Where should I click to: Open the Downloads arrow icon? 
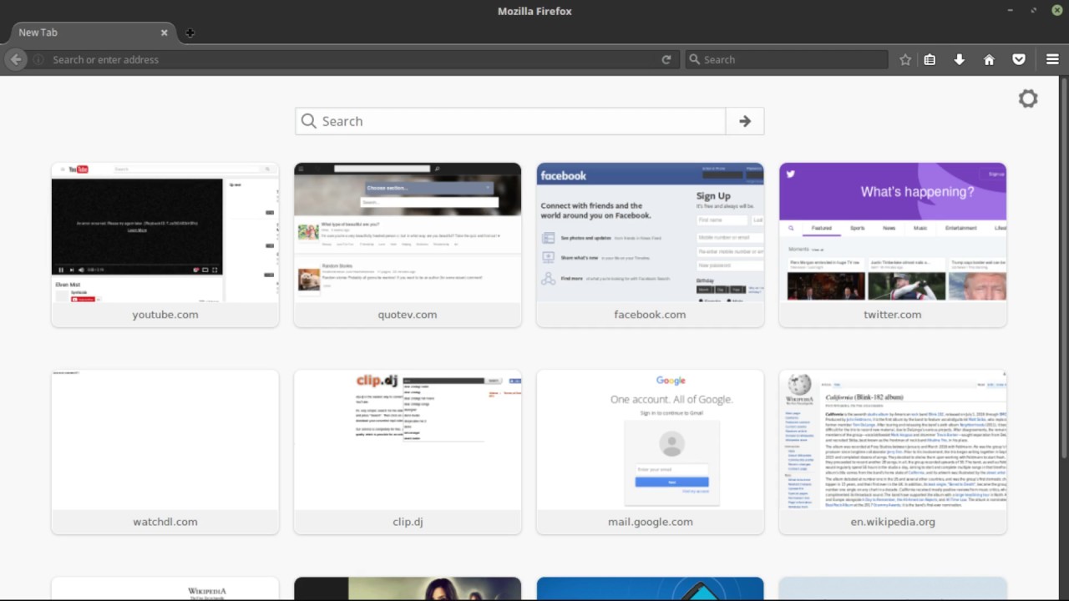960,60
